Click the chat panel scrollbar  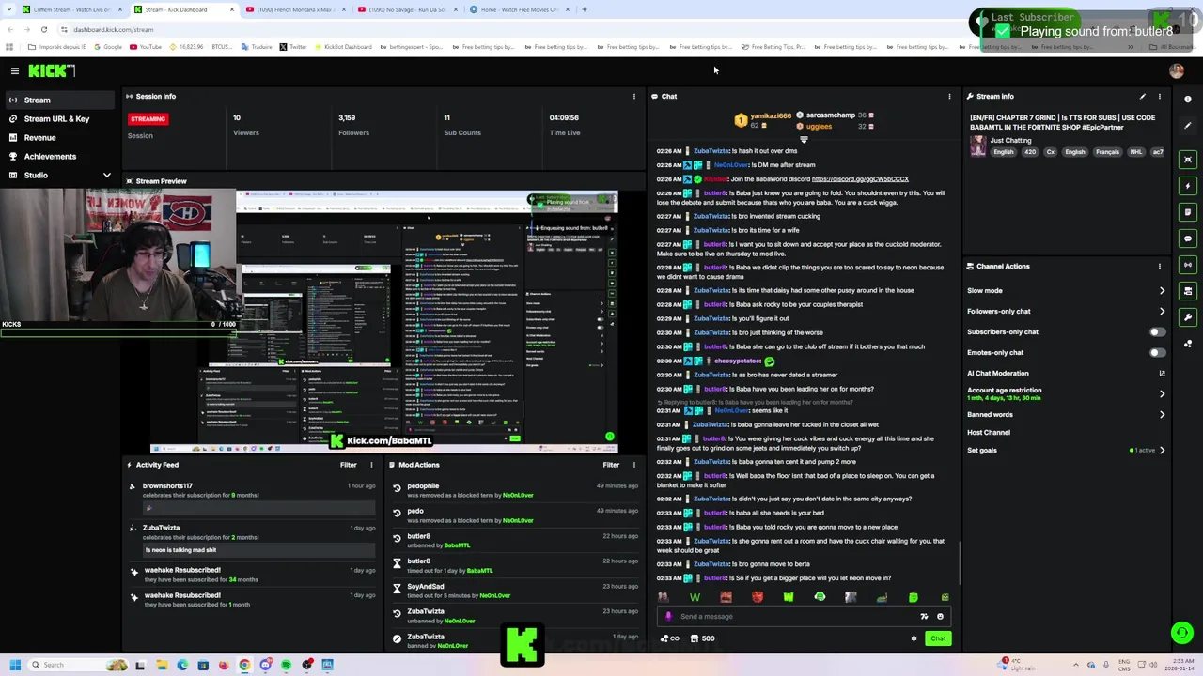click(960, 563)
